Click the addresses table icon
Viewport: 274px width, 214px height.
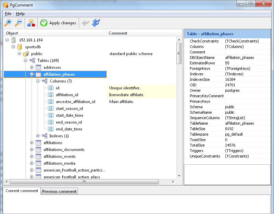tap(38, 67)
